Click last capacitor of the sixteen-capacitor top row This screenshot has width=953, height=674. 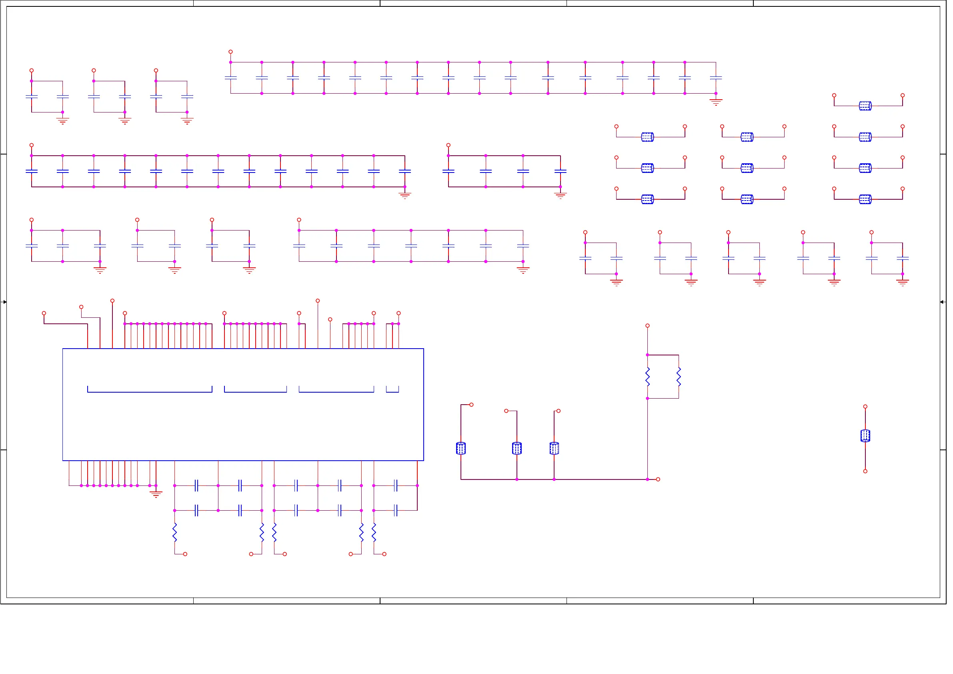716,78
